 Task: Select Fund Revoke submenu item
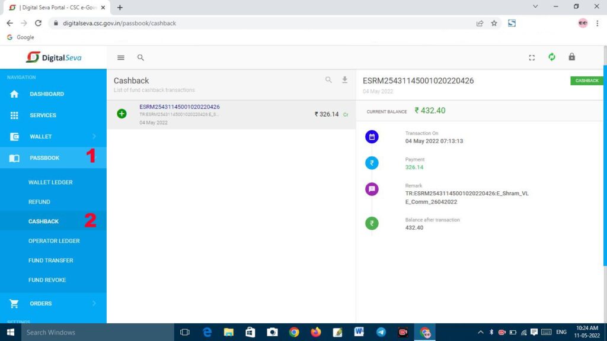pyautogui.click(x=47, y=280)
